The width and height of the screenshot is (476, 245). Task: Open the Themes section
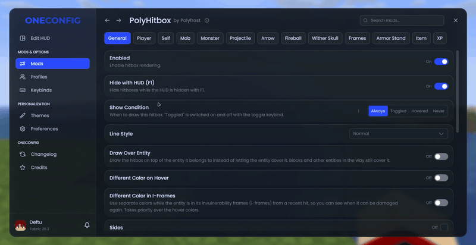pyautogui.click(x=52, y=115)
